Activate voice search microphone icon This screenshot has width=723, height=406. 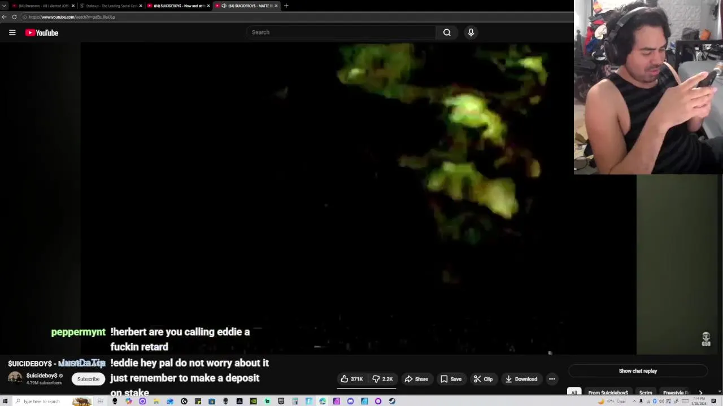(x=471, y=32)
